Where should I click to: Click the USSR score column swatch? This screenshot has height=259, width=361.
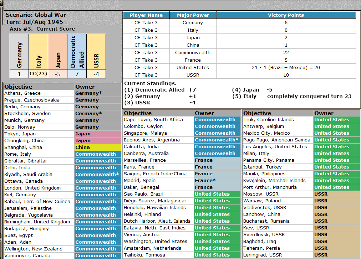coord(96,52)
